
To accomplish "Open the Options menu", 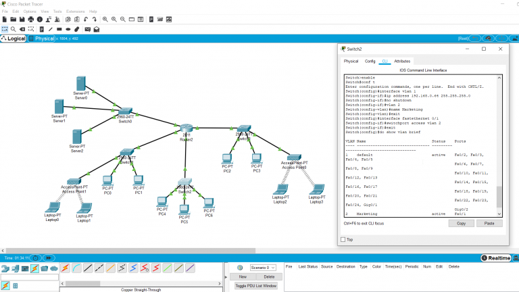I will [30, 11].
